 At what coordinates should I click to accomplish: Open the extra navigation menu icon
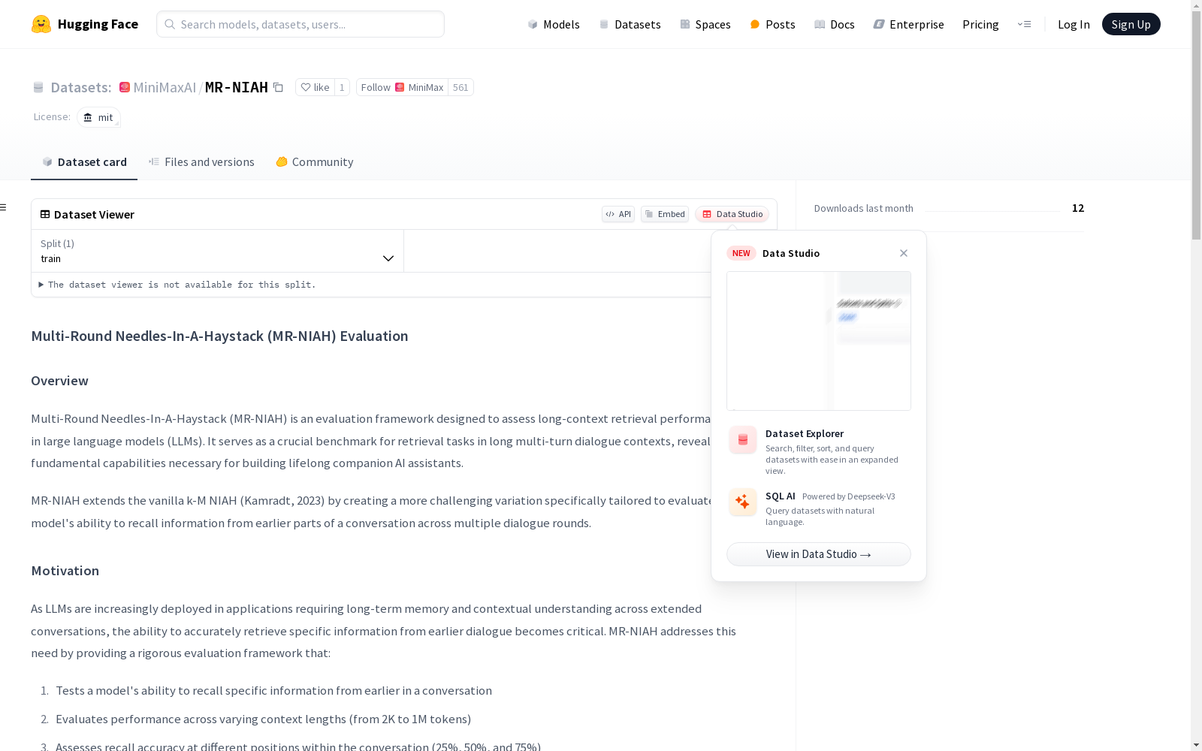[1024, 24]
